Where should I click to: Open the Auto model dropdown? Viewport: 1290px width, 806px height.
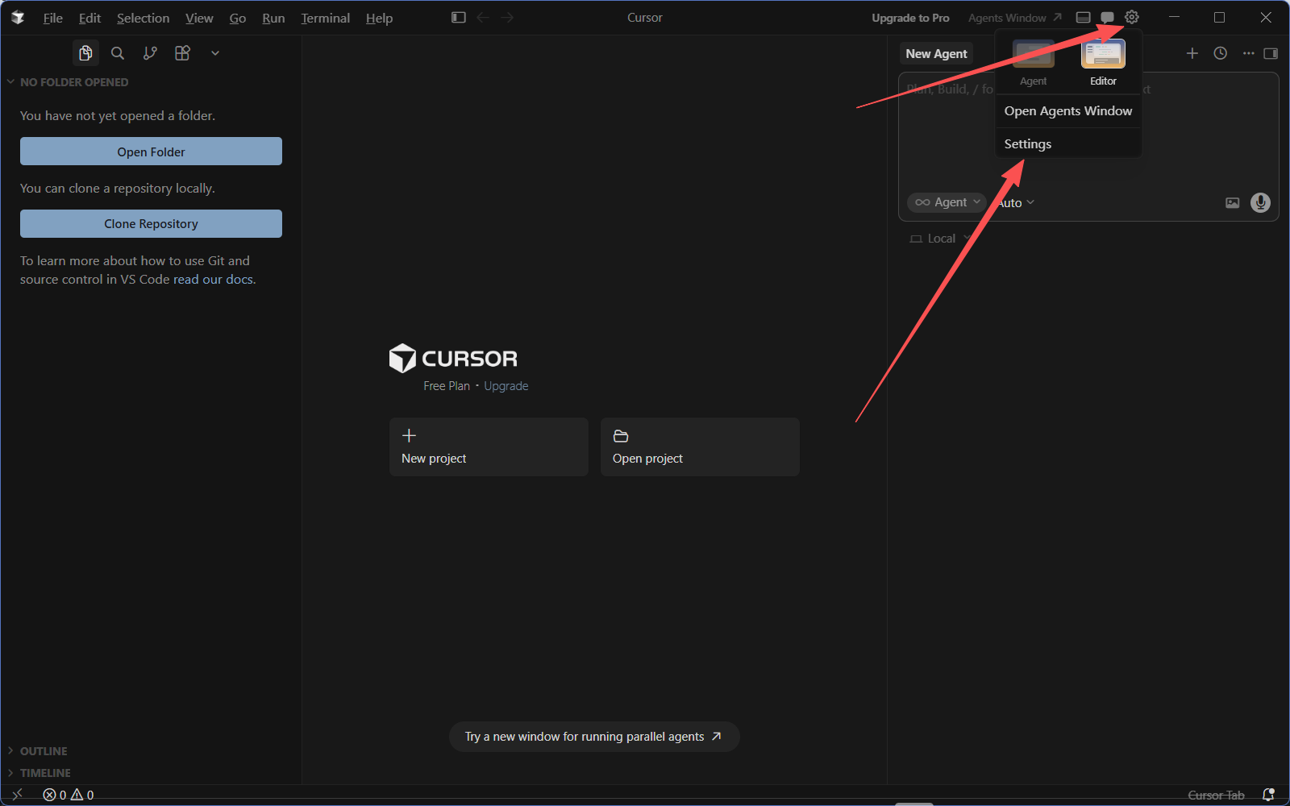(1016, 203)
